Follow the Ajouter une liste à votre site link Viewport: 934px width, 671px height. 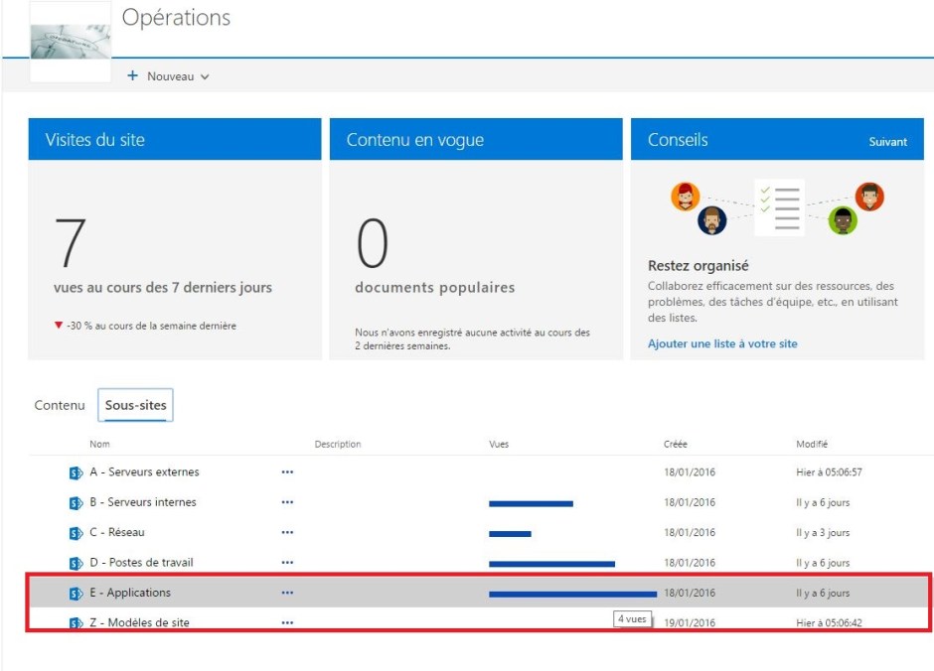pos(722,343)
